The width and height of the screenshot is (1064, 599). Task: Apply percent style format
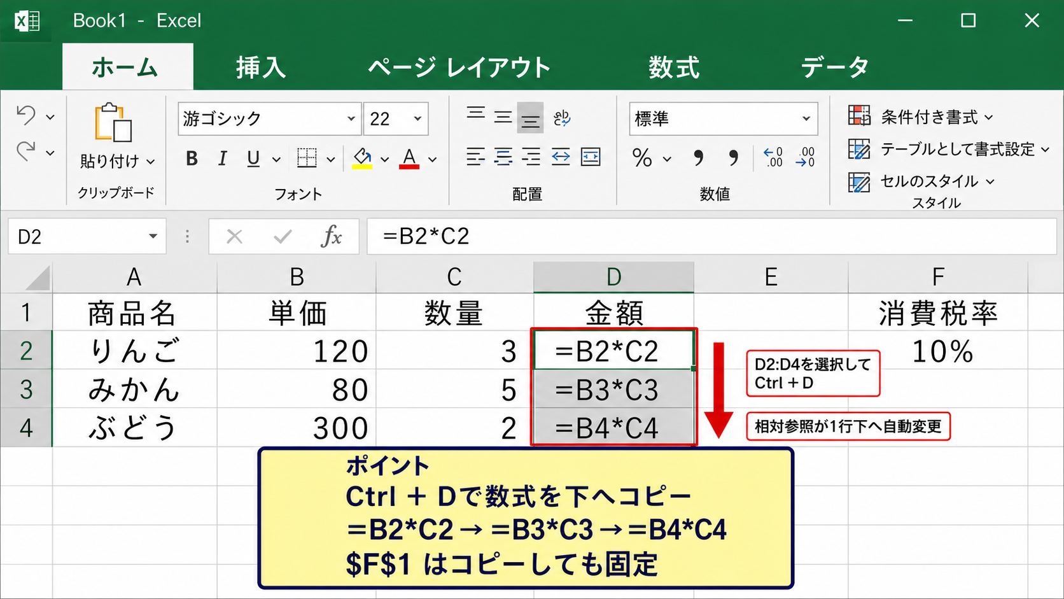click(x=642, y=158)
